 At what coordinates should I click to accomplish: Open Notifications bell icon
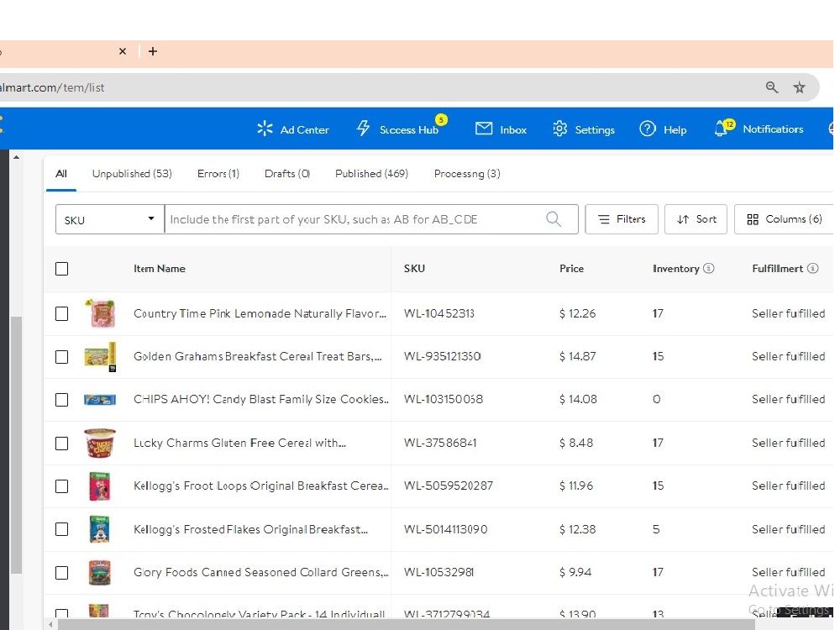click(x=721, y=129)
